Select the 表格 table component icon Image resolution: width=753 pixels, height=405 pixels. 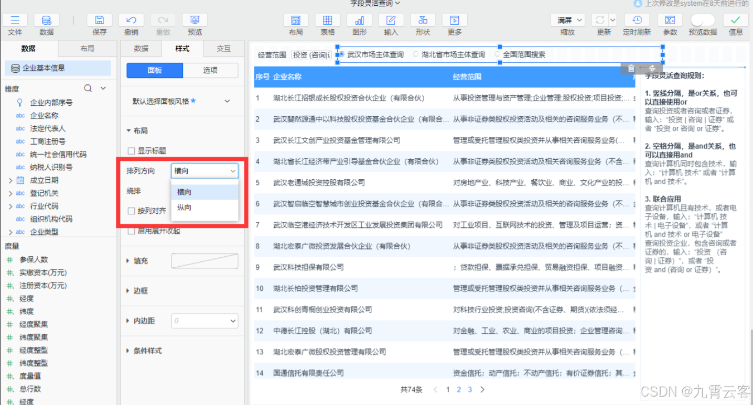[x=328, y=20]
